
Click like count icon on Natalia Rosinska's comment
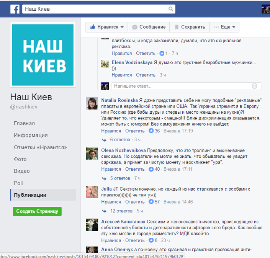(151, 131)
